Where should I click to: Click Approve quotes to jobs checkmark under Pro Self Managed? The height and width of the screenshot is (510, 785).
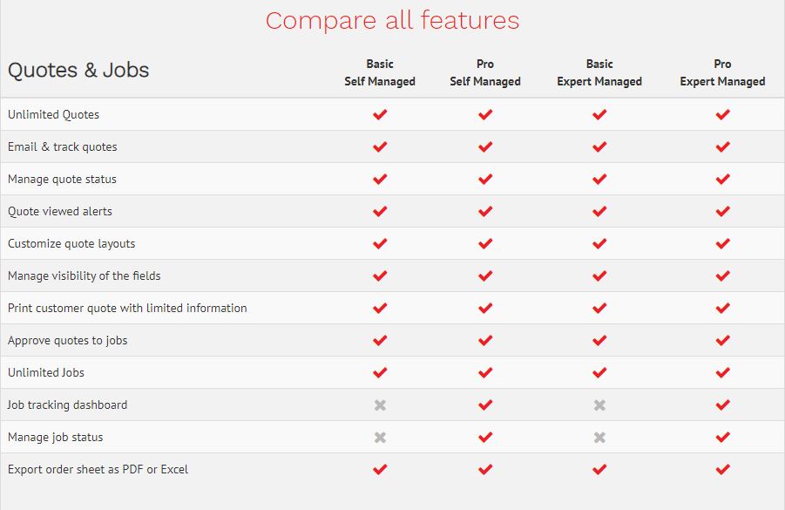[x=485, y=340]
